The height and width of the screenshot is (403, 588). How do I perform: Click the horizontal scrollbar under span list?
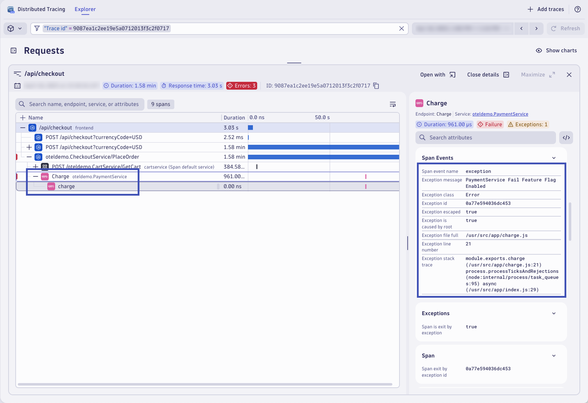[205, 384]
